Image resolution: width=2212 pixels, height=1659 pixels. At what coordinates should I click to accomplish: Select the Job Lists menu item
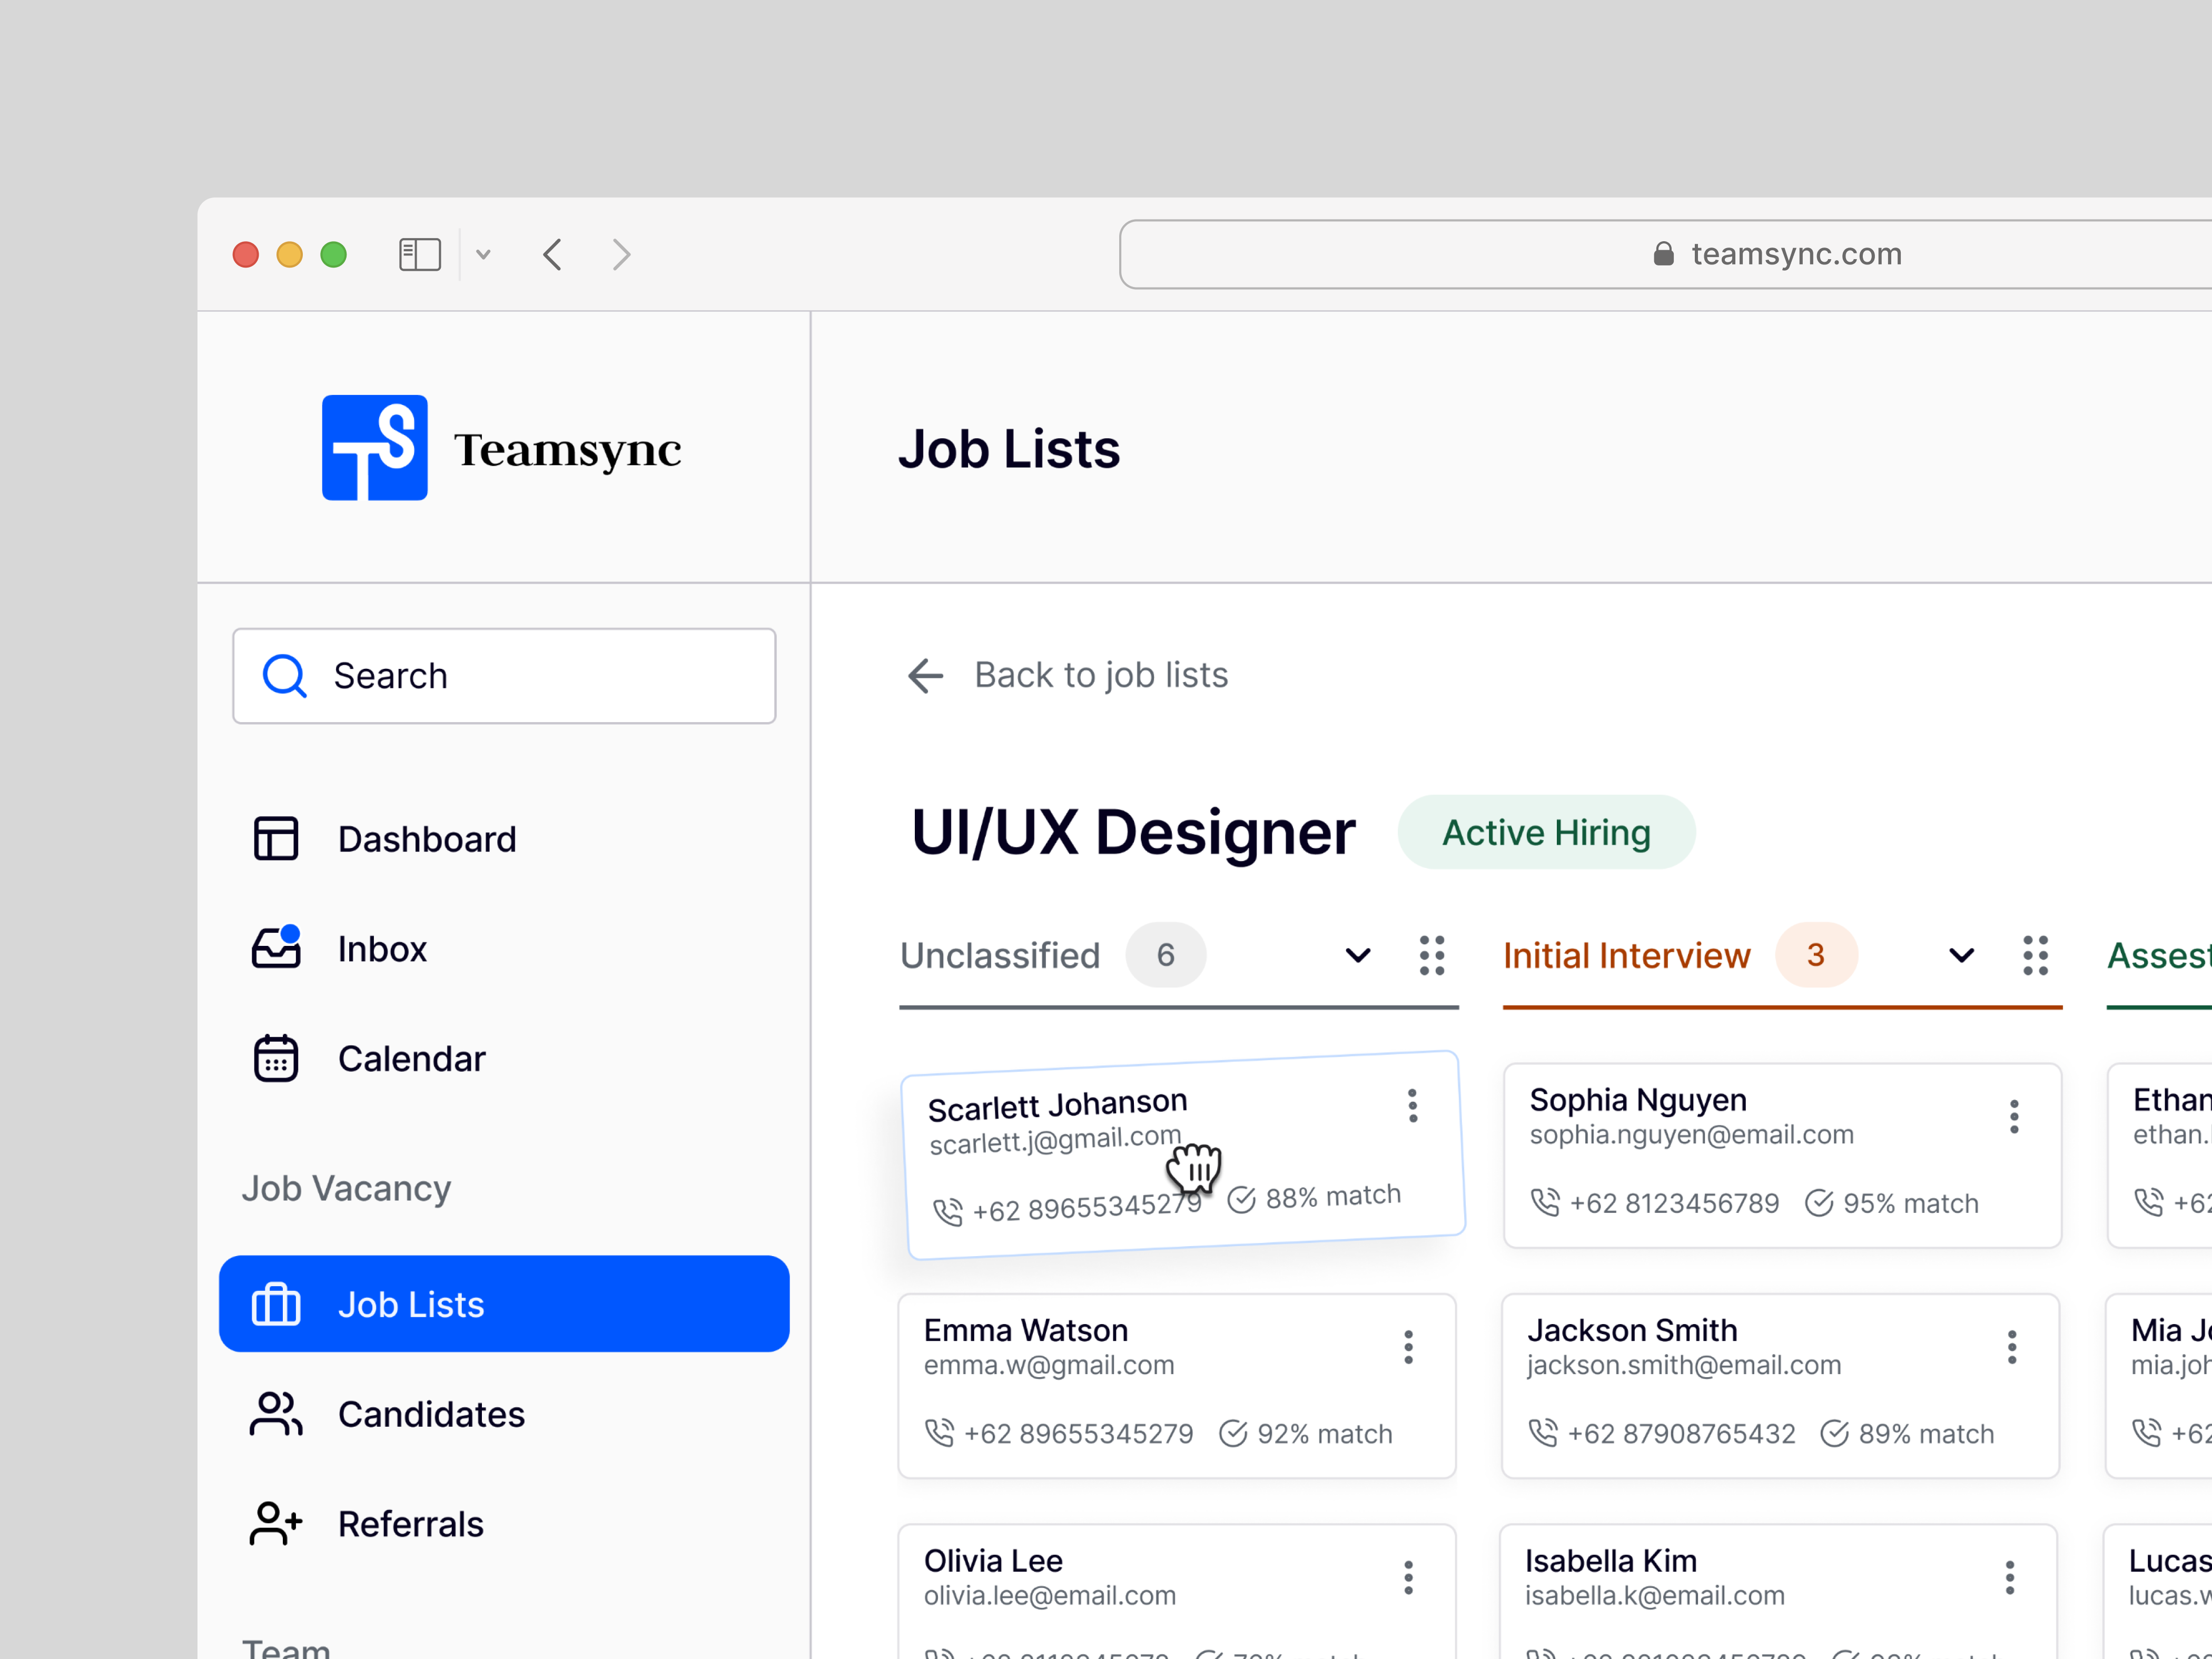click(x=504, y=1304)
